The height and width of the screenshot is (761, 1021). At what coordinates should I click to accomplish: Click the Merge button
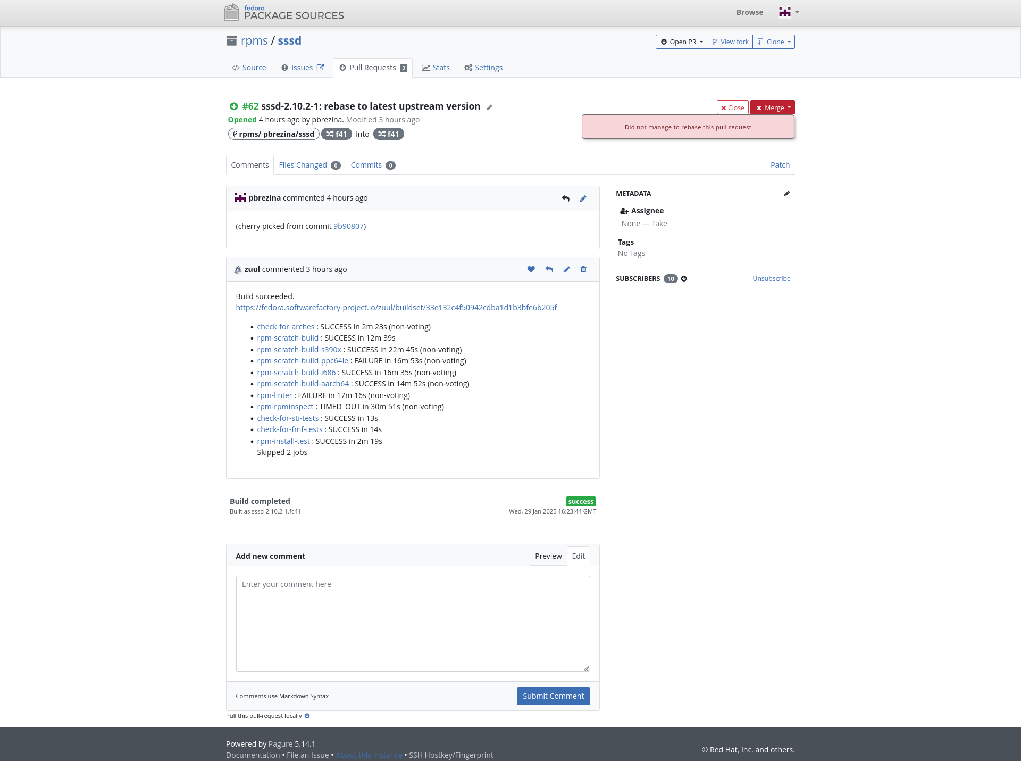pos(773,107)
